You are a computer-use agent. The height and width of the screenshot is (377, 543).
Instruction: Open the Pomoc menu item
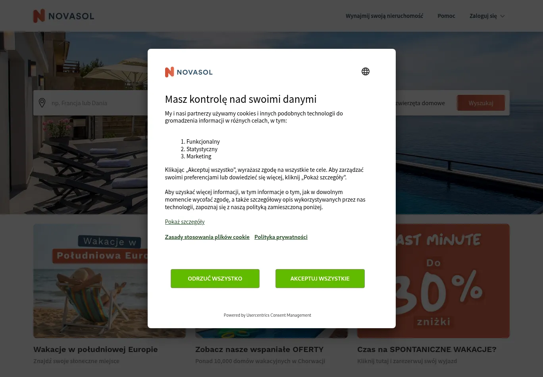446,16
